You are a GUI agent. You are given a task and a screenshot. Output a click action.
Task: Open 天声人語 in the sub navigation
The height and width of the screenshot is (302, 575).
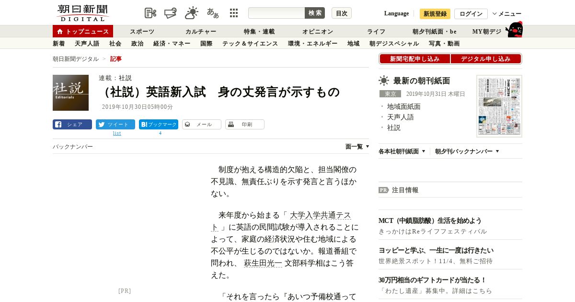(x=87, y=44)
